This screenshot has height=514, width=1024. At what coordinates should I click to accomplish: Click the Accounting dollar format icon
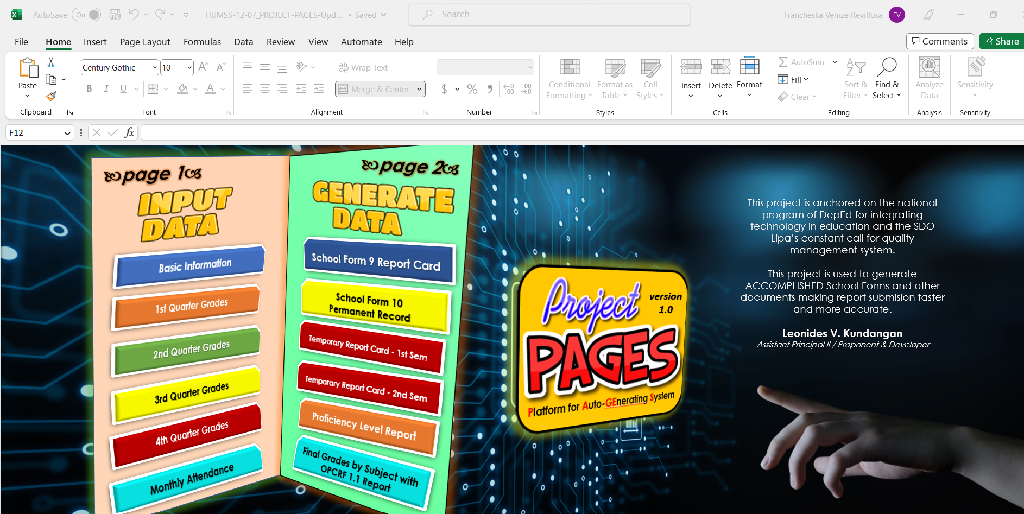point(444,89)
